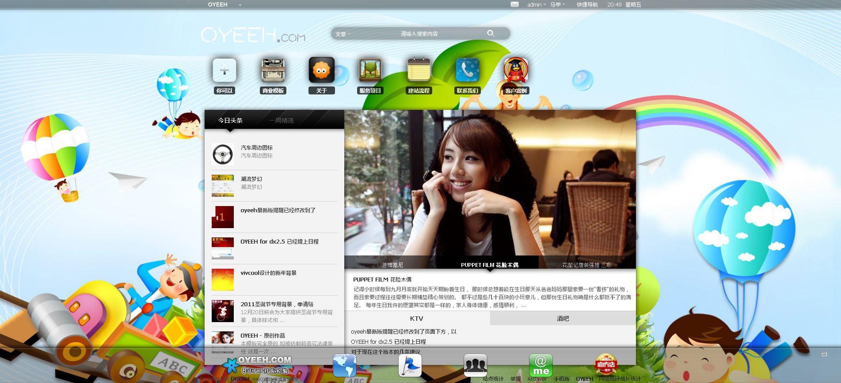841x383 pixels.
Task: Open the 建站流程 notepad icon
Action: 419,70
